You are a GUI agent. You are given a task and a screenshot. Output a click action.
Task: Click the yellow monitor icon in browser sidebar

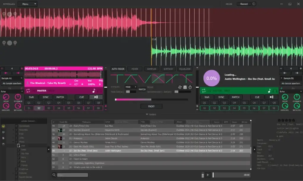(3, 126)
